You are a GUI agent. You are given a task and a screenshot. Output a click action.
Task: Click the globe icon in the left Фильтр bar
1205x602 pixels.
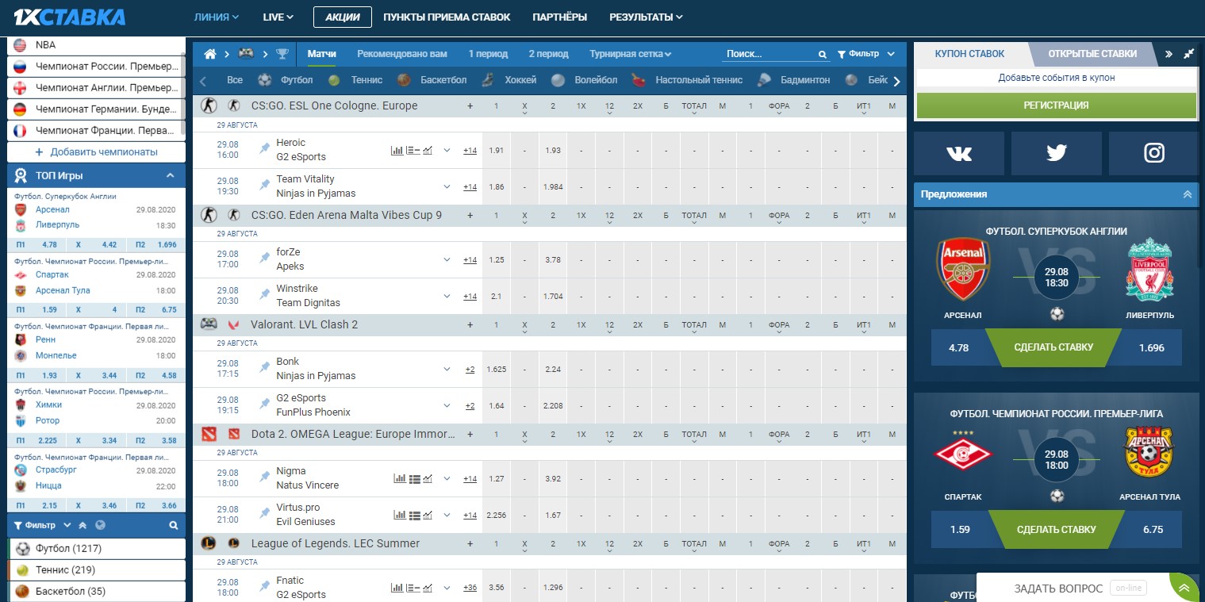pyautogui.click(x=100, y=525)
